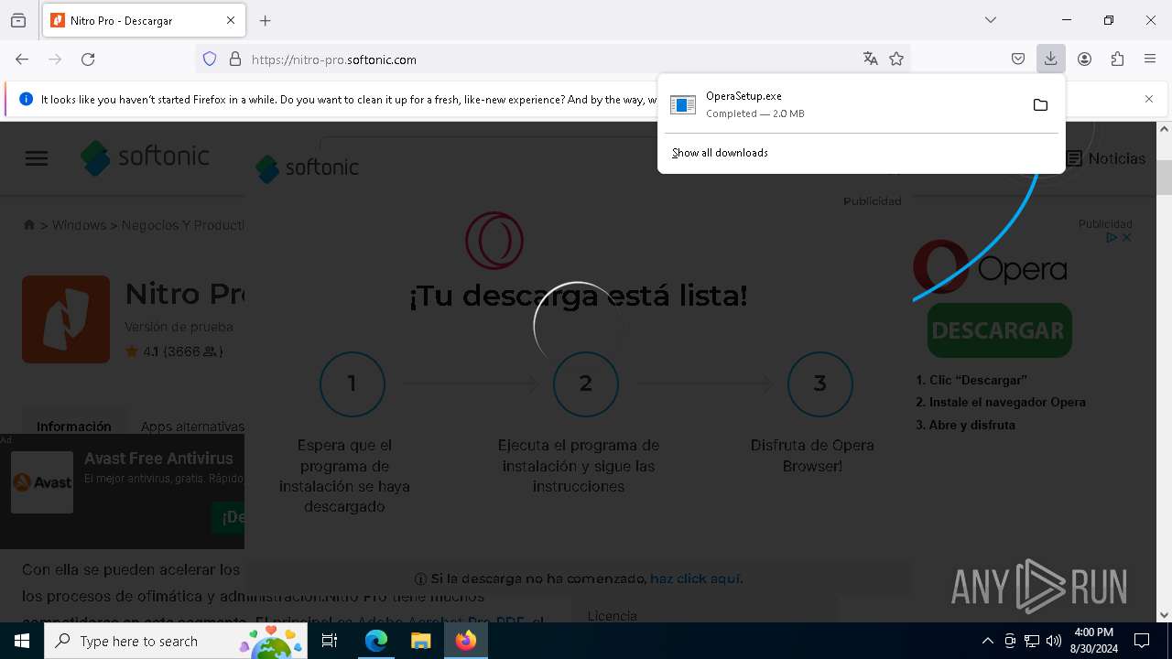The width and height of the screenshot is (1172, 659).
Task: Translate this page icon
Action: [x=870, y=59]
